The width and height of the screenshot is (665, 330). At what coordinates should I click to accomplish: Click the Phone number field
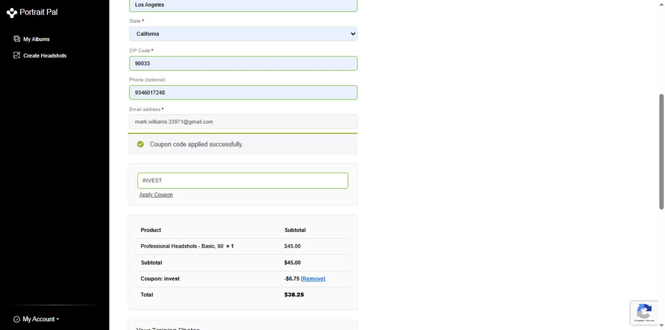click(243, 92)
